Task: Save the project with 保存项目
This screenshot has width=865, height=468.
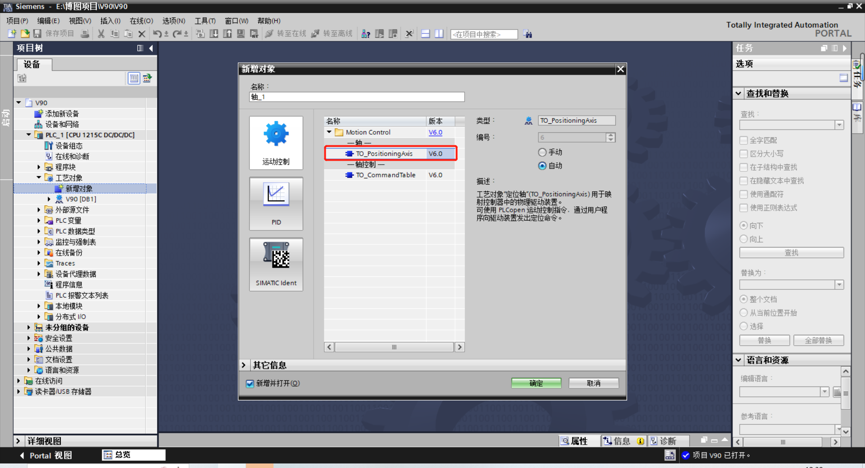Action: [54, 34]
